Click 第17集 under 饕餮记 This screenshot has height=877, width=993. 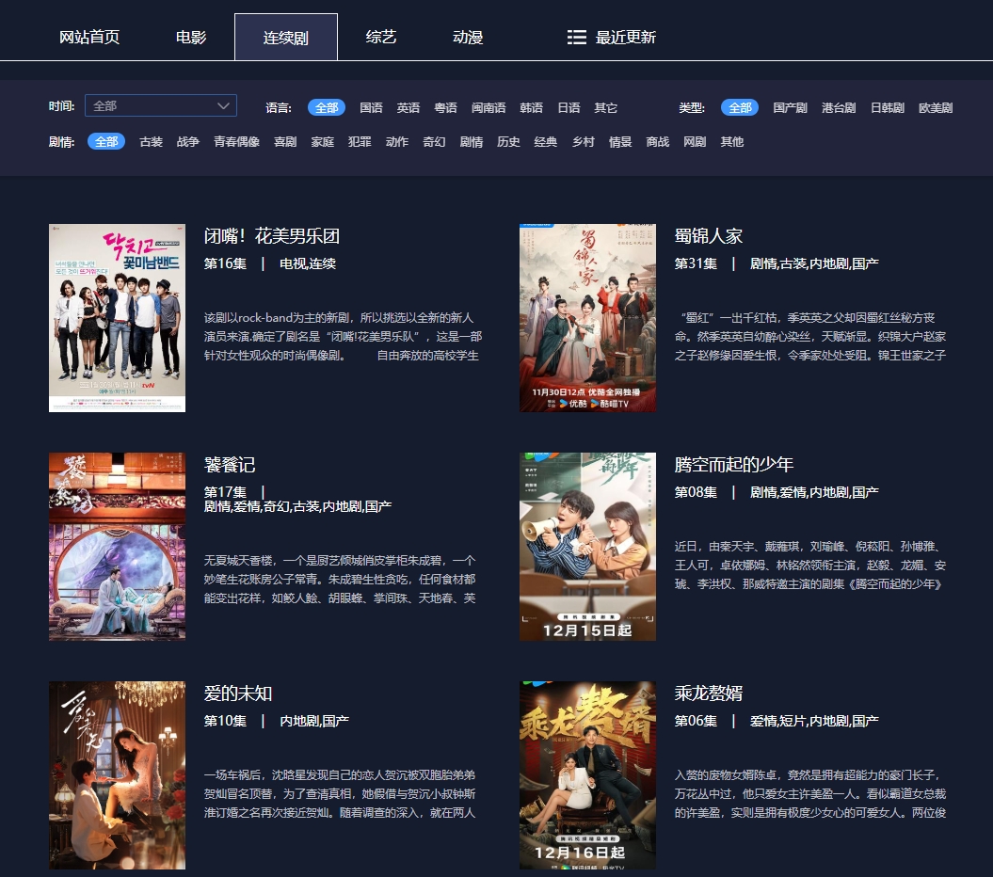pyautogui.click(x=226, y=492)
